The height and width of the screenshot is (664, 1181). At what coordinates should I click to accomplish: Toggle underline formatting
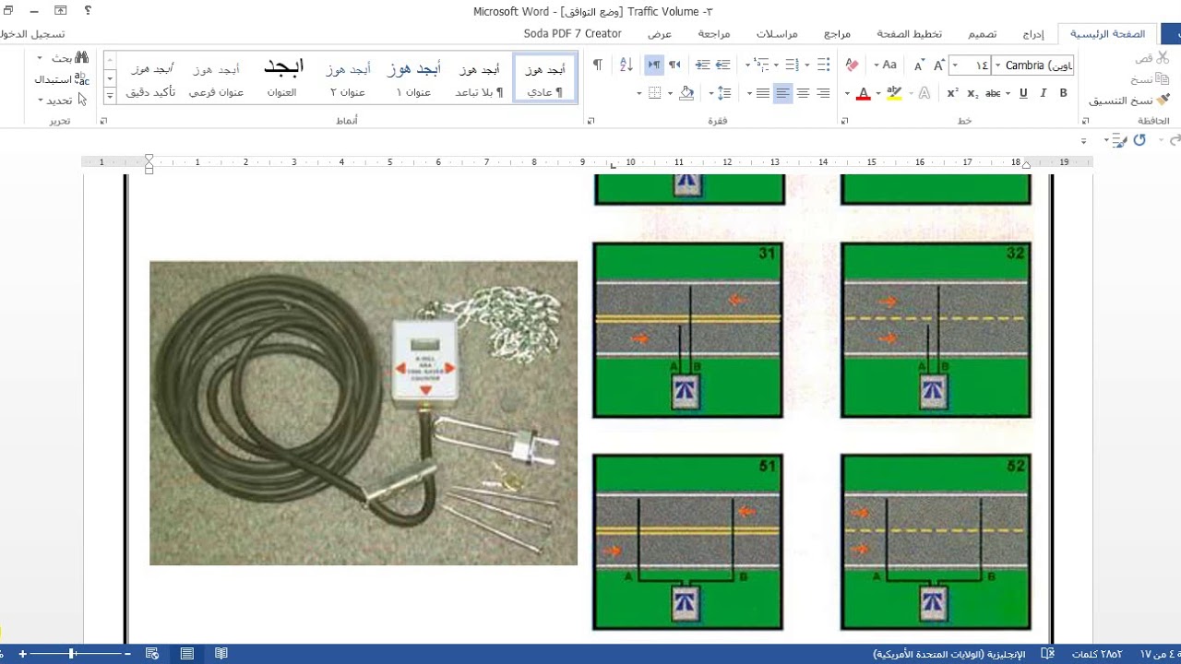(x=1023, y=93)
